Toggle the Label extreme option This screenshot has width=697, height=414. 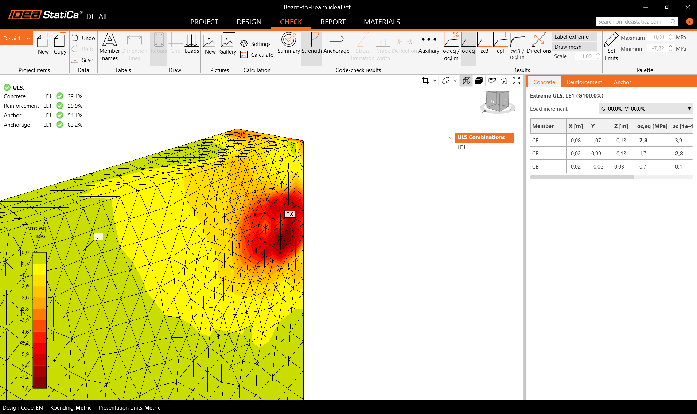(x=574, y=37)
